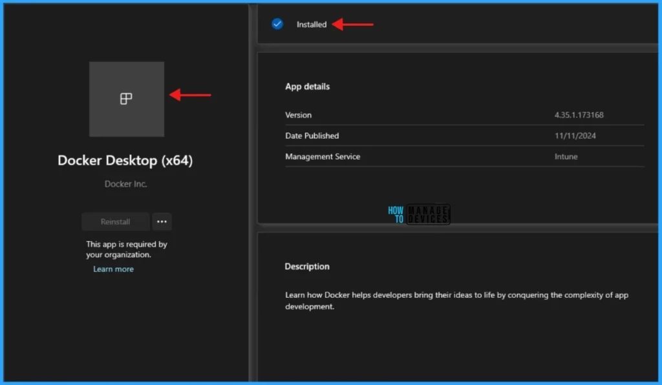Image resolution: width=662 pixels, height=385 pixels.
Task: Click the Version label
Action: point(298,115)
